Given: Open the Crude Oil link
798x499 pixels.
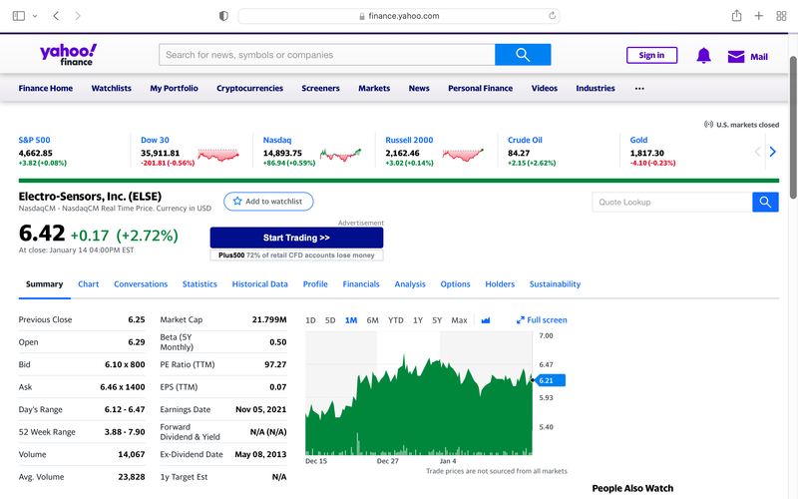Looking at the screenshot, I should [525, 140].
